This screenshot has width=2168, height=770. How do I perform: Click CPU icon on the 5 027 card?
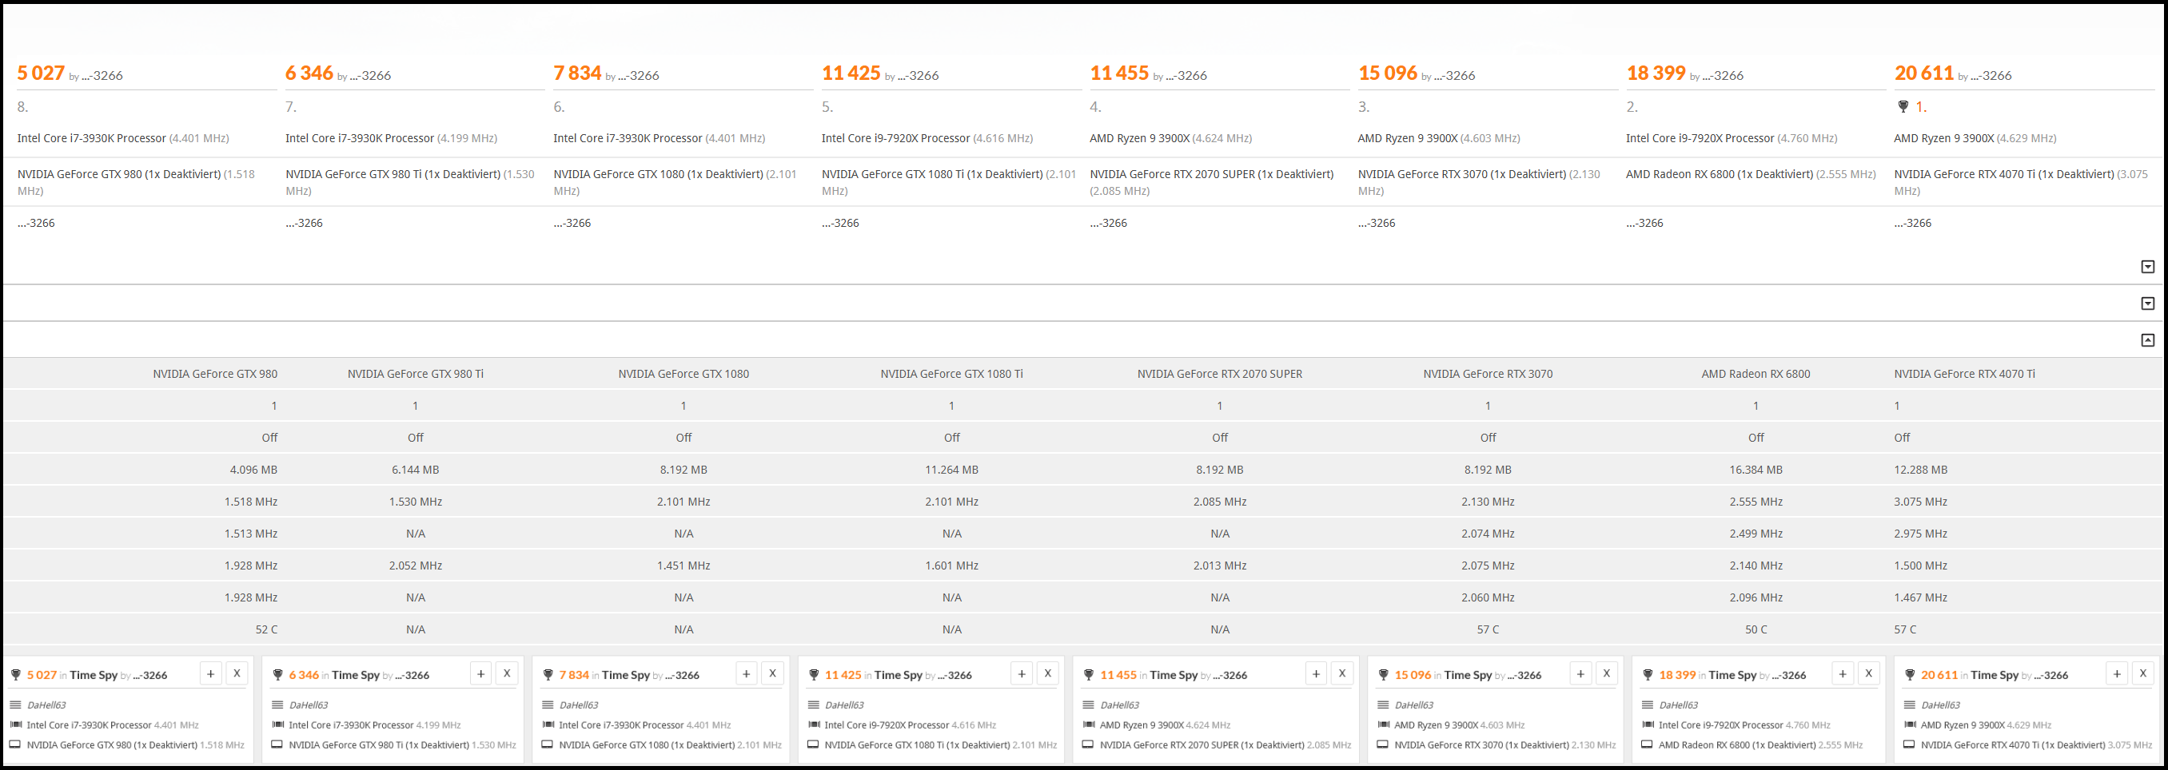(x=15, y=724)
